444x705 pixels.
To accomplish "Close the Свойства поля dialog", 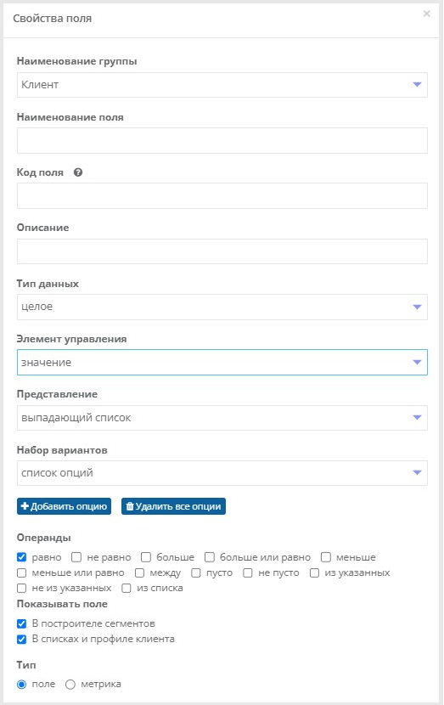I will pos(426,14).
